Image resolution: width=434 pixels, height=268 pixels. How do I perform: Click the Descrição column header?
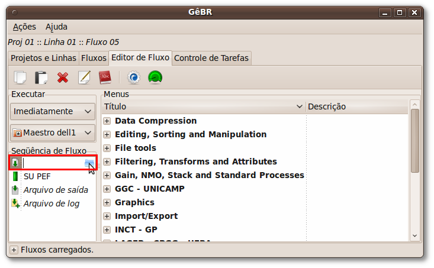point(357,106)
